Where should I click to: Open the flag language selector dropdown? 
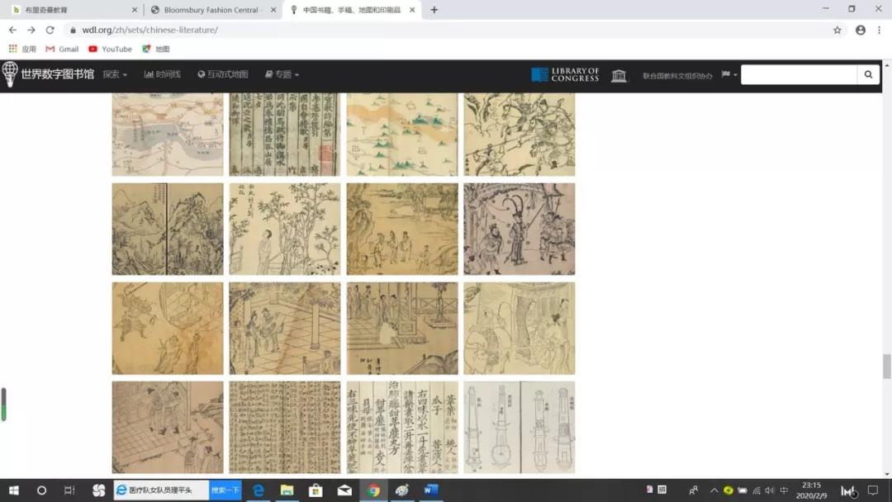coord(728,74)
